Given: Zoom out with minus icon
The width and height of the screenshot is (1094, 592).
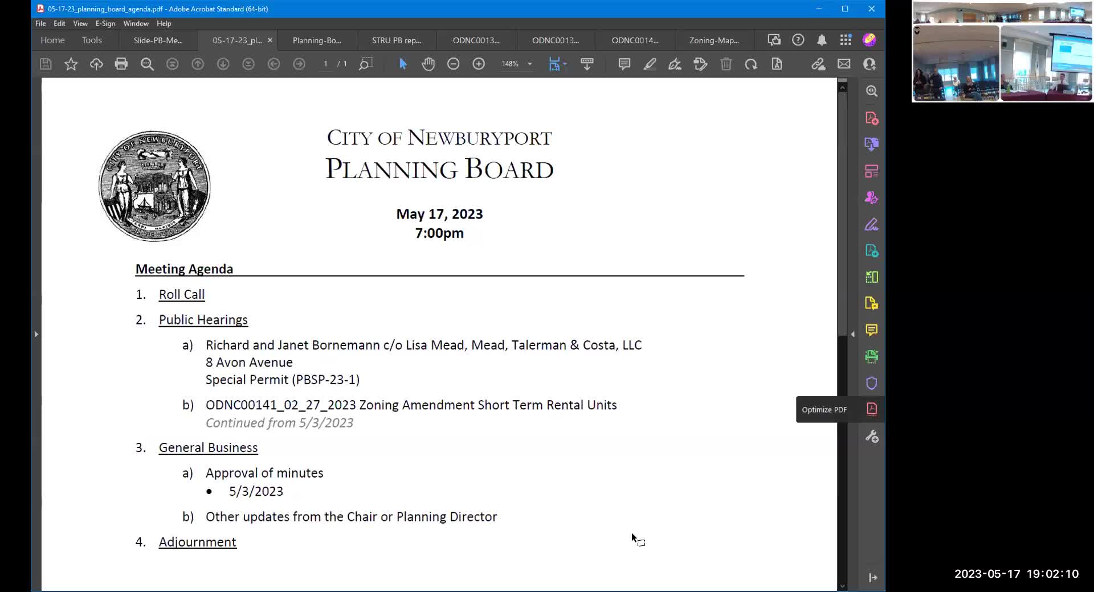Looking at the screenshot, I should 453,64.
